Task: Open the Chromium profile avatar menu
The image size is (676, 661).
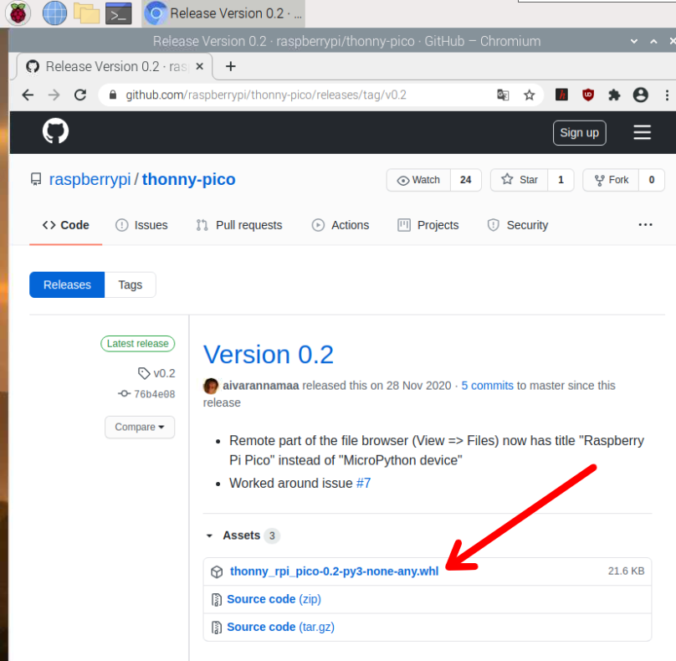Action: [x=641, y=95]
